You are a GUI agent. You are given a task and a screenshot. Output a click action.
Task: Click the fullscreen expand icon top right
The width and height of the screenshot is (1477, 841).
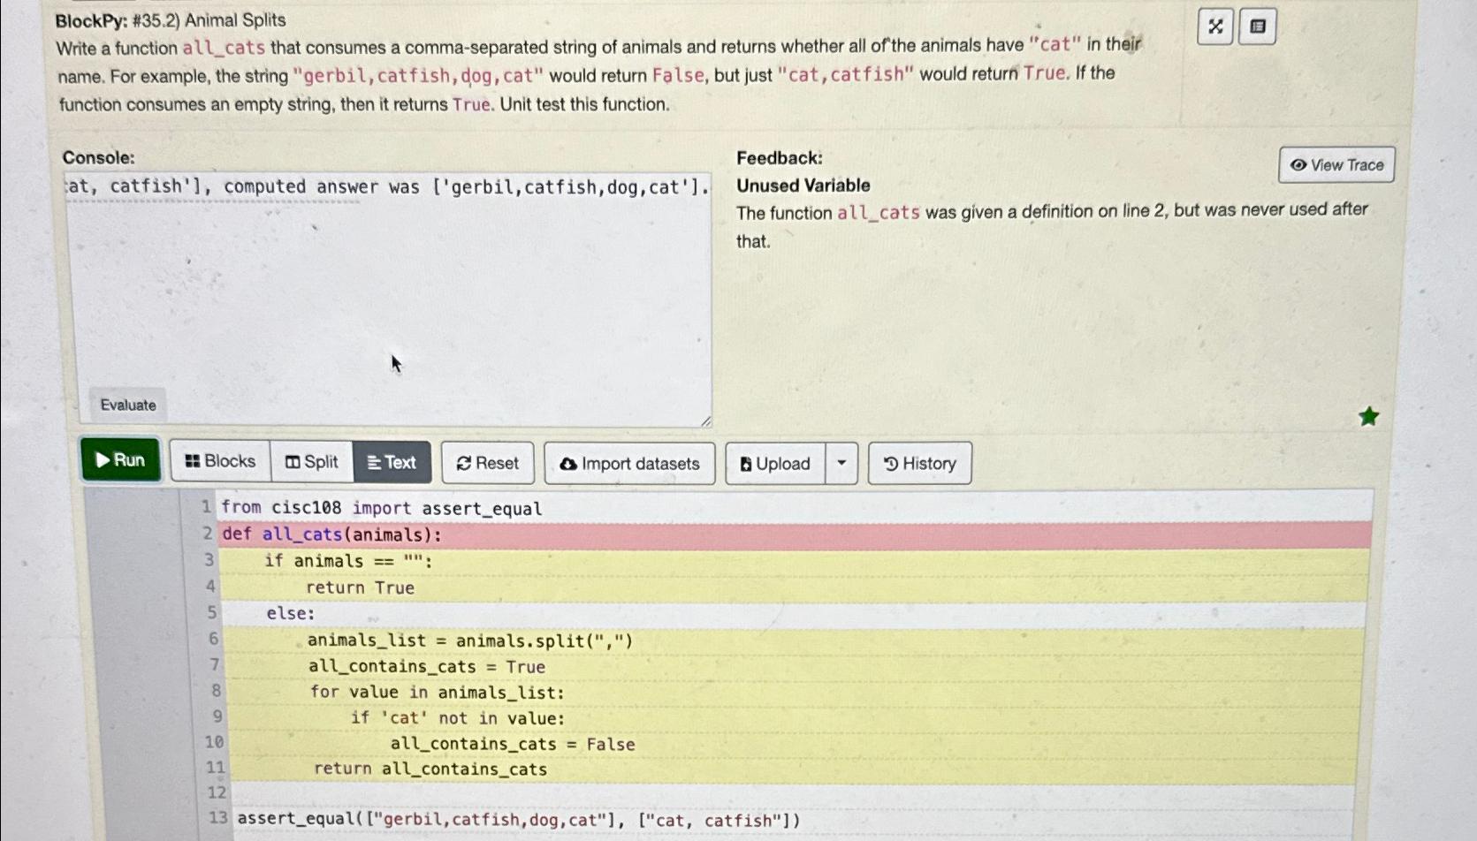pyautogui.click(x=1214, y=27)
